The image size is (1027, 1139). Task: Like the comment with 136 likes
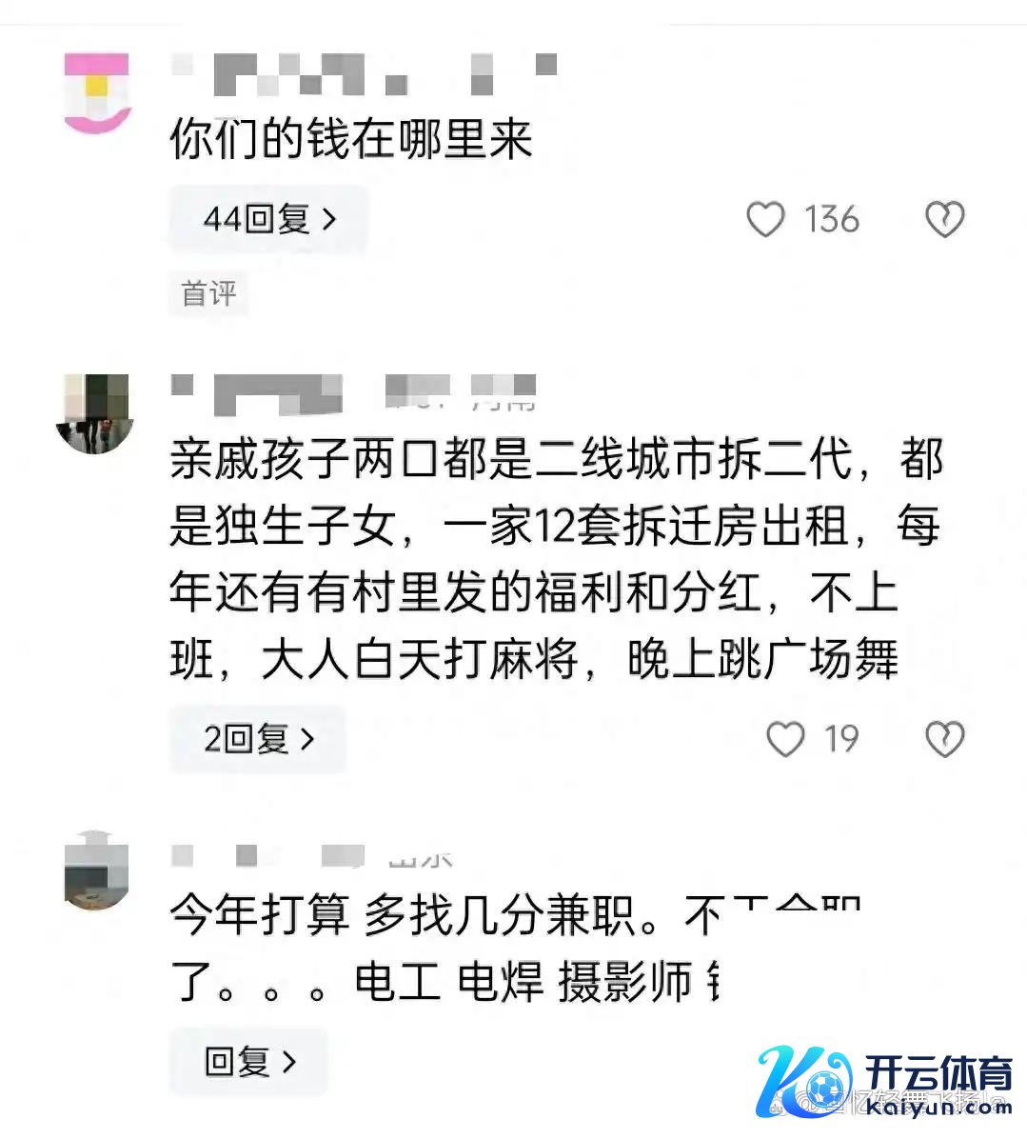(x=765, y=219)
